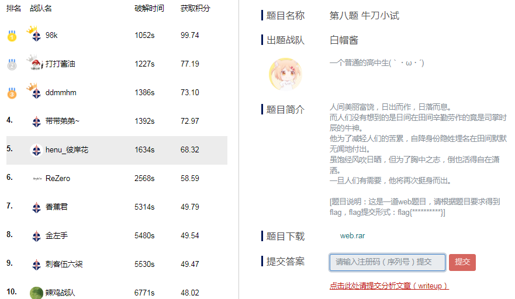The image size is (515, 299).
Task: Click the avatar of team 带带弟弟~
Action: point(36,122)
